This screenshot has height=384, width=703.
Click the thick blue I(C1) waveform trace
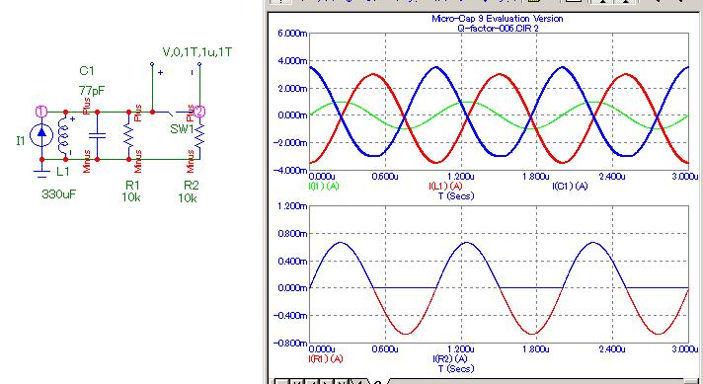tap(436, 68)
